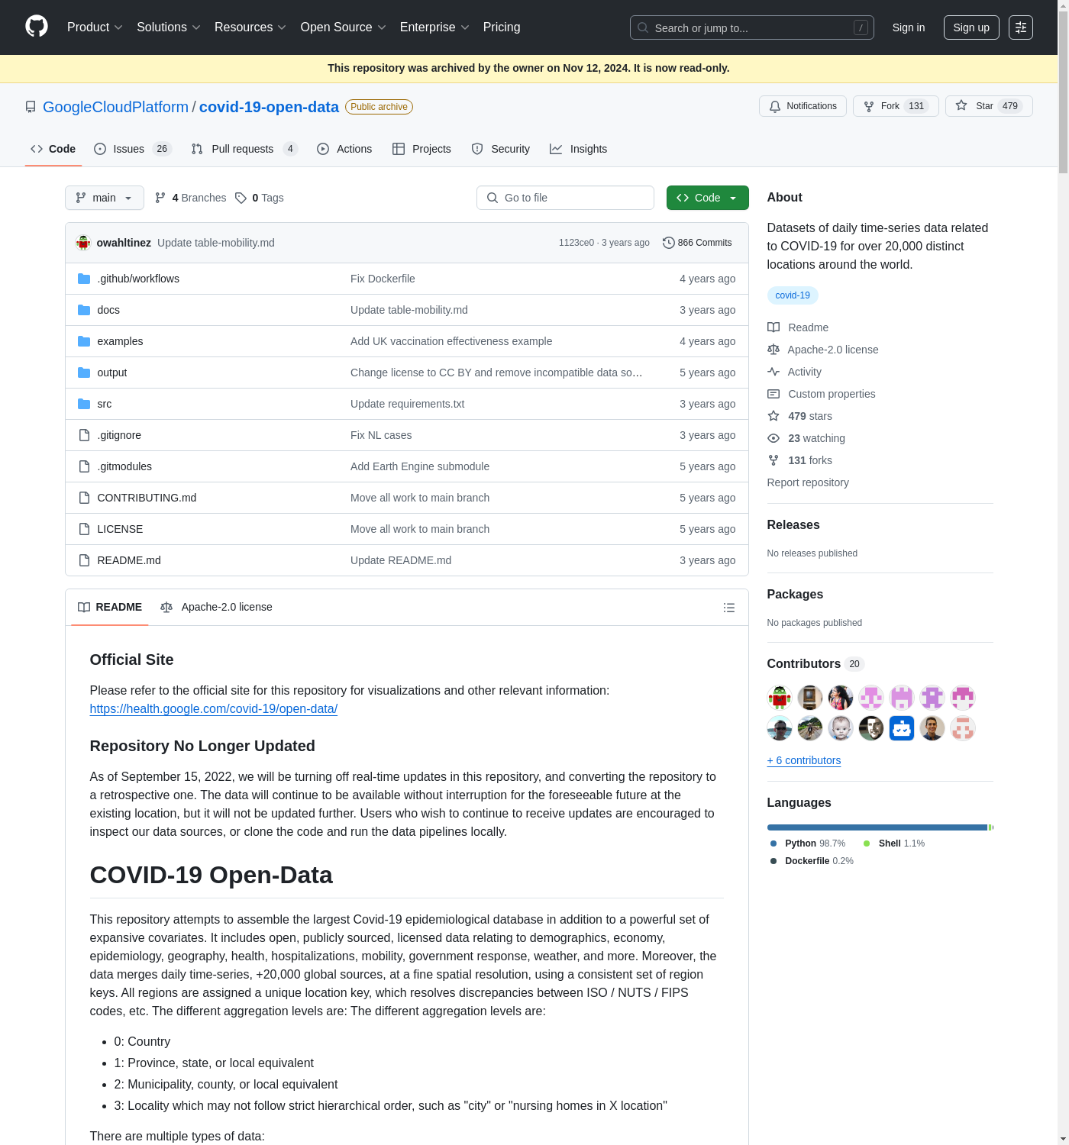Viewport: 1069px width, 1145px height.
Task: Open the .gitmodules file
Action: (x=124, y=466)
